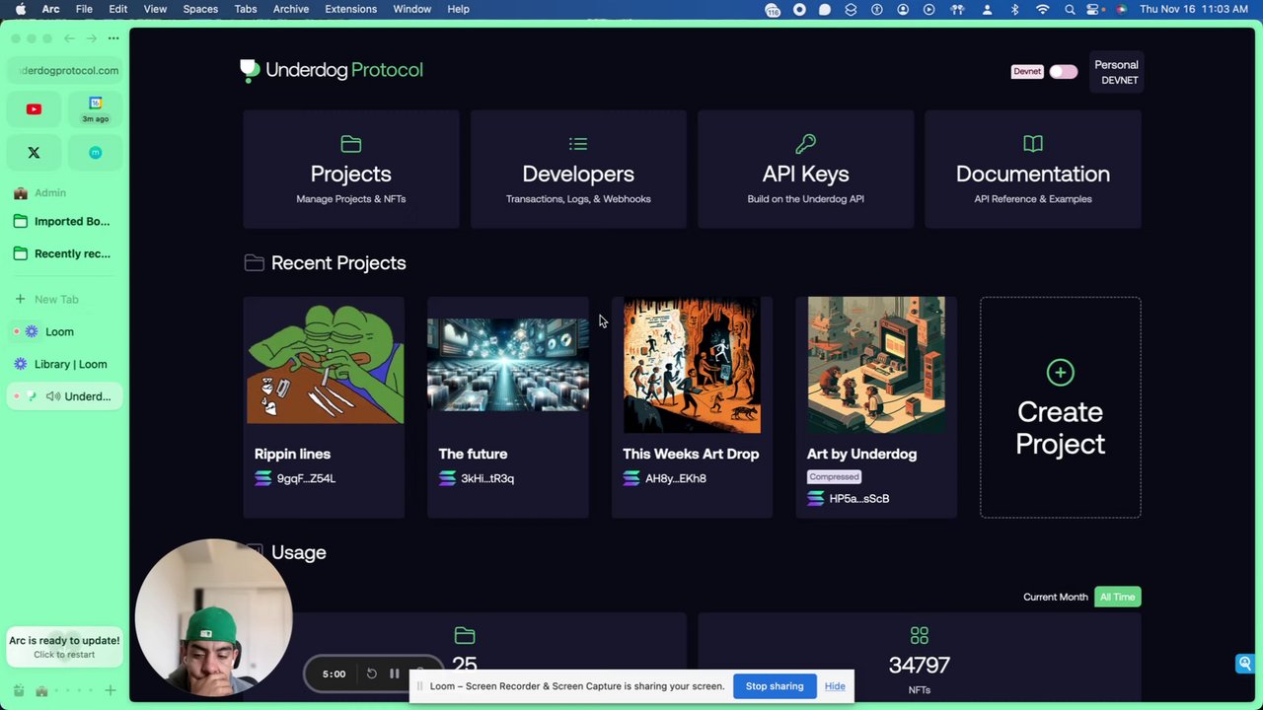
Task: Select Current Month usage filter
Action: pyautogui.click(x=1056, y=597)
